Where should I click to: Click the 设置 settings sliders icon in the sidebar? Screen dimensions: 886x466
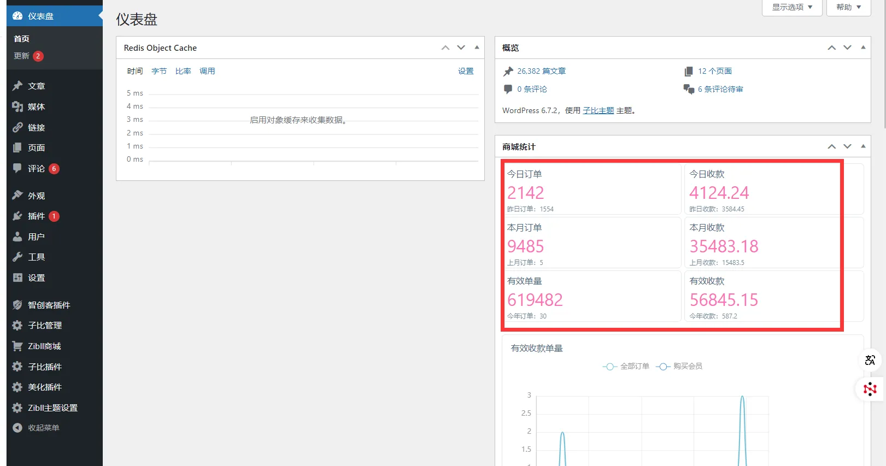(17, 278)
